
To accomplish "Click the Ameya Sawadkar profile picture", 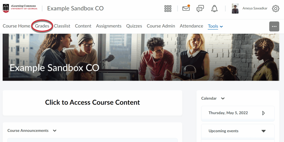I will coord(235,9).
